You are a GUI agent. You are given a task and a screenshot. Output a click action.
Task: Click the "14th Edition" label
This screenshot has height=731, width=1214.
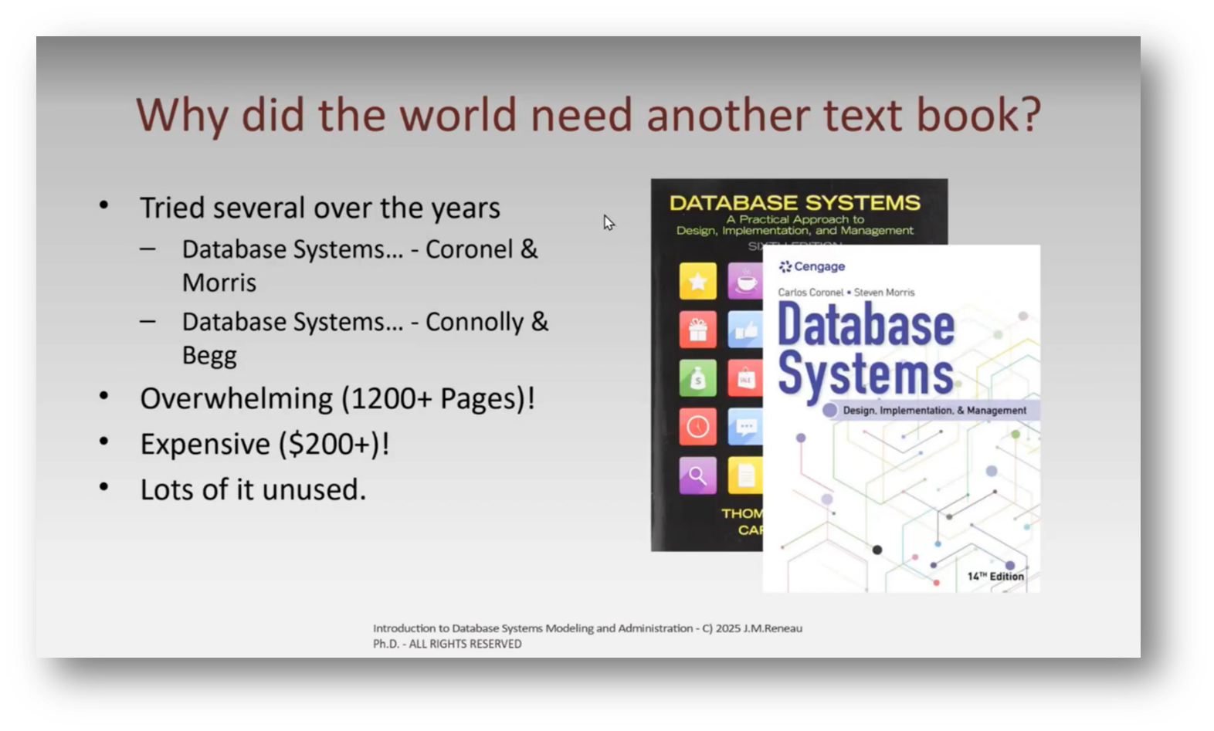click(995, 576)
